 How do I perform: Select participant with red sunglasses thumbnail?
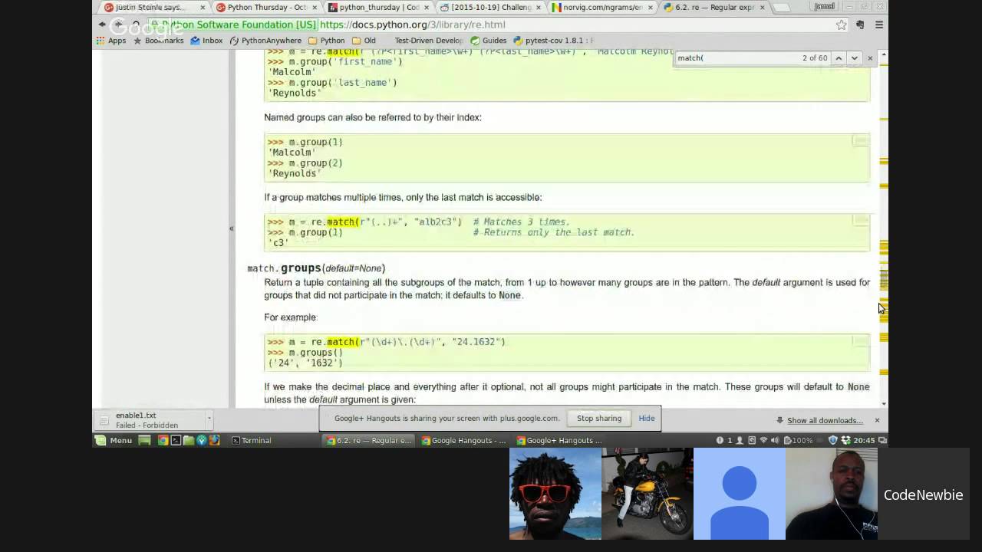(555, 494)
